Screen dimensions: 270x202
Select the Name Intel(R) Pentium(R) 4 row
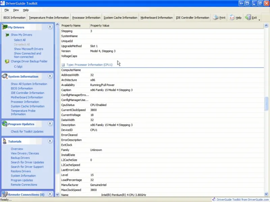(162, 195)
